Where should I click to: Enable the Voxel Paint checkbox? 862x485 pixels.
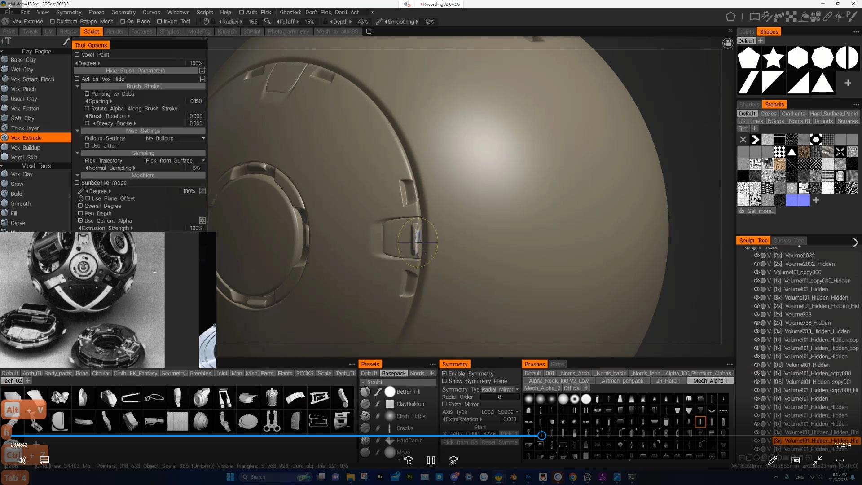77,55
